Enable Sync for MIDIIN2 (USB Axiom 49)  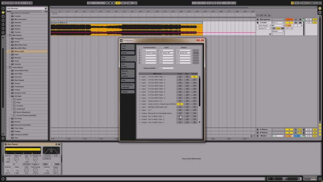pyautogui.click(x=187, y=107)
